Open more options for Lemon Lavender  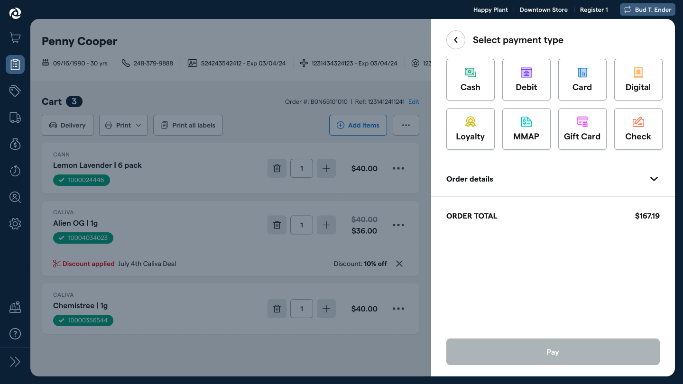coord(398,168)
